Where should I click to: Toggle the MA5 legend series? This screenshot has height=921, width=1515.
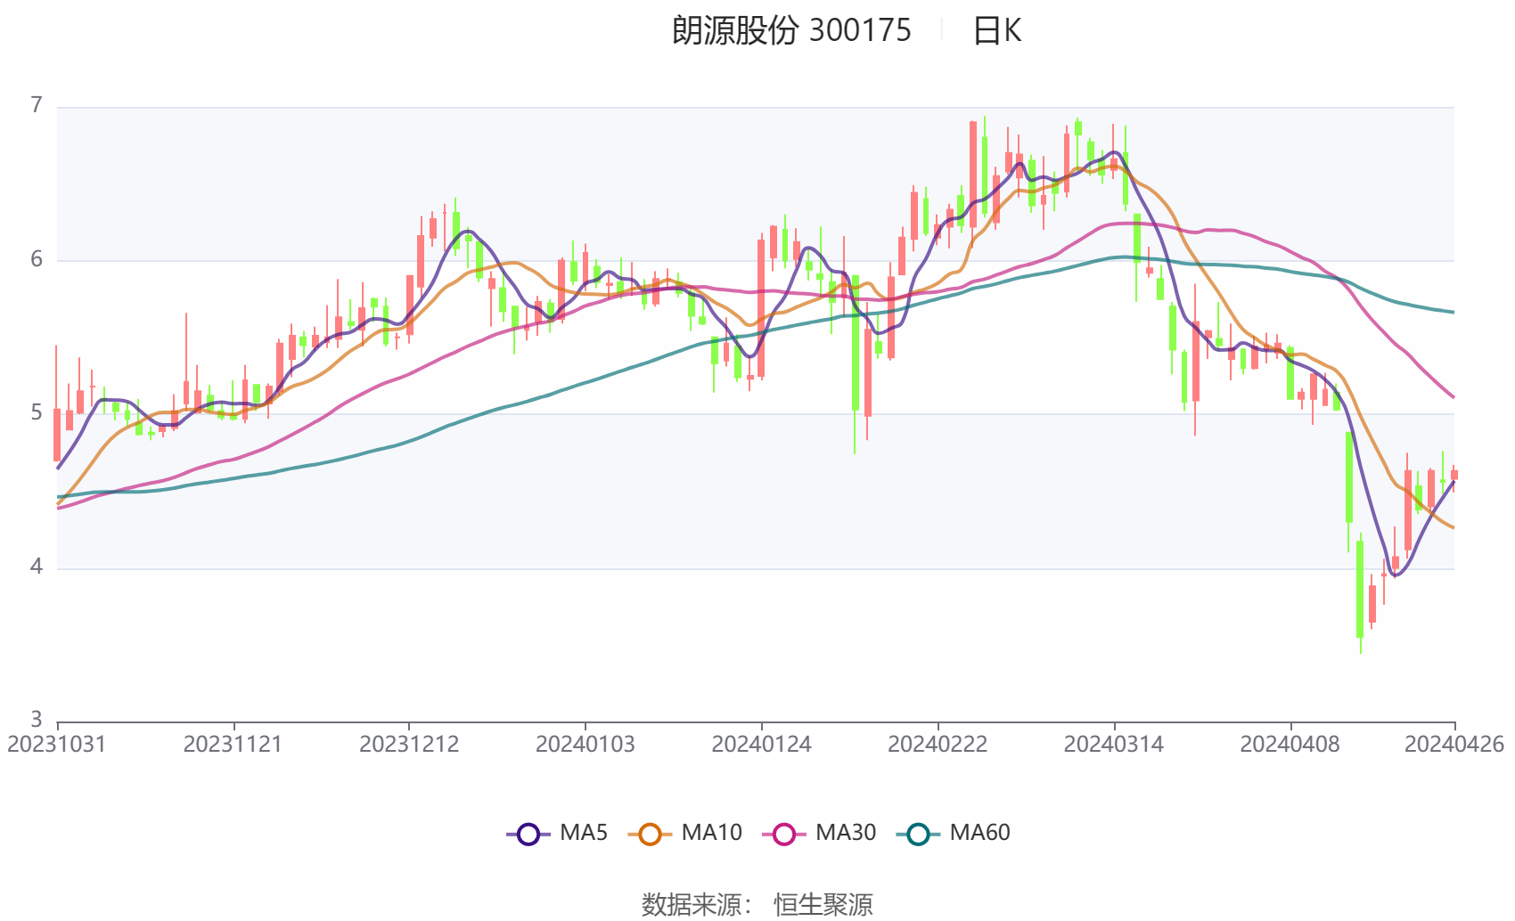(x=557, y=834)
